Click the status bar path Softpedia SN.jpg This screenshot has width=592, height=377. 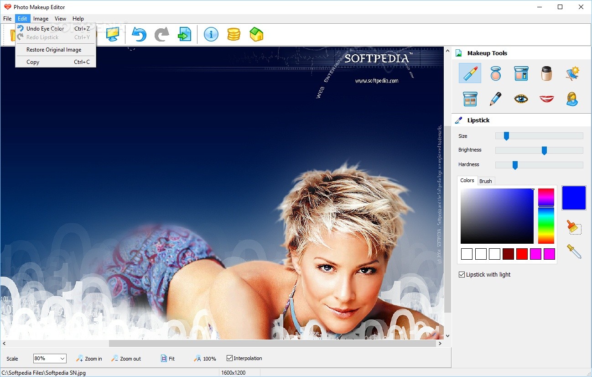pos(44,373)
